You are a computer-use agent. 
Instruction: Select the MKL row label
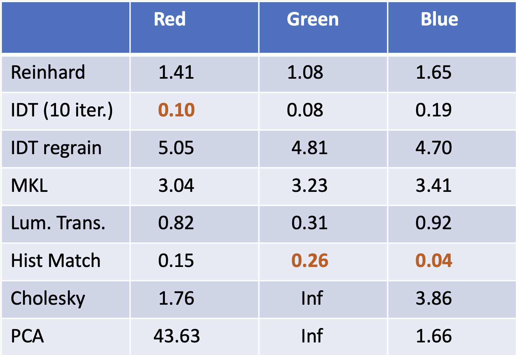[x=29, y=186]
